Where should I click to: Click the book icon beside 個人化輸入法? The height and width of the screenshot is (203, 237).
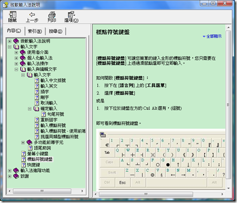(23, 58)
